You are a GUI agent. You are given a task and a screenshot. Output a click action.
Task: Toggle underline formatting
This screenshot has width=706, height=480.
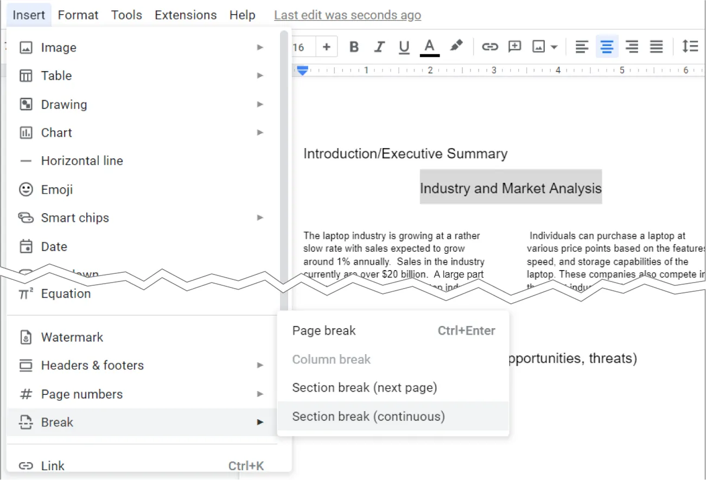404,47
